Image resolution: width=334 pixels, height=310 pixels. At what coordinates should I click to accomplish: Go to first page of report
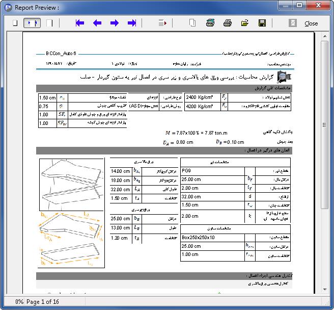coord(79,23)
